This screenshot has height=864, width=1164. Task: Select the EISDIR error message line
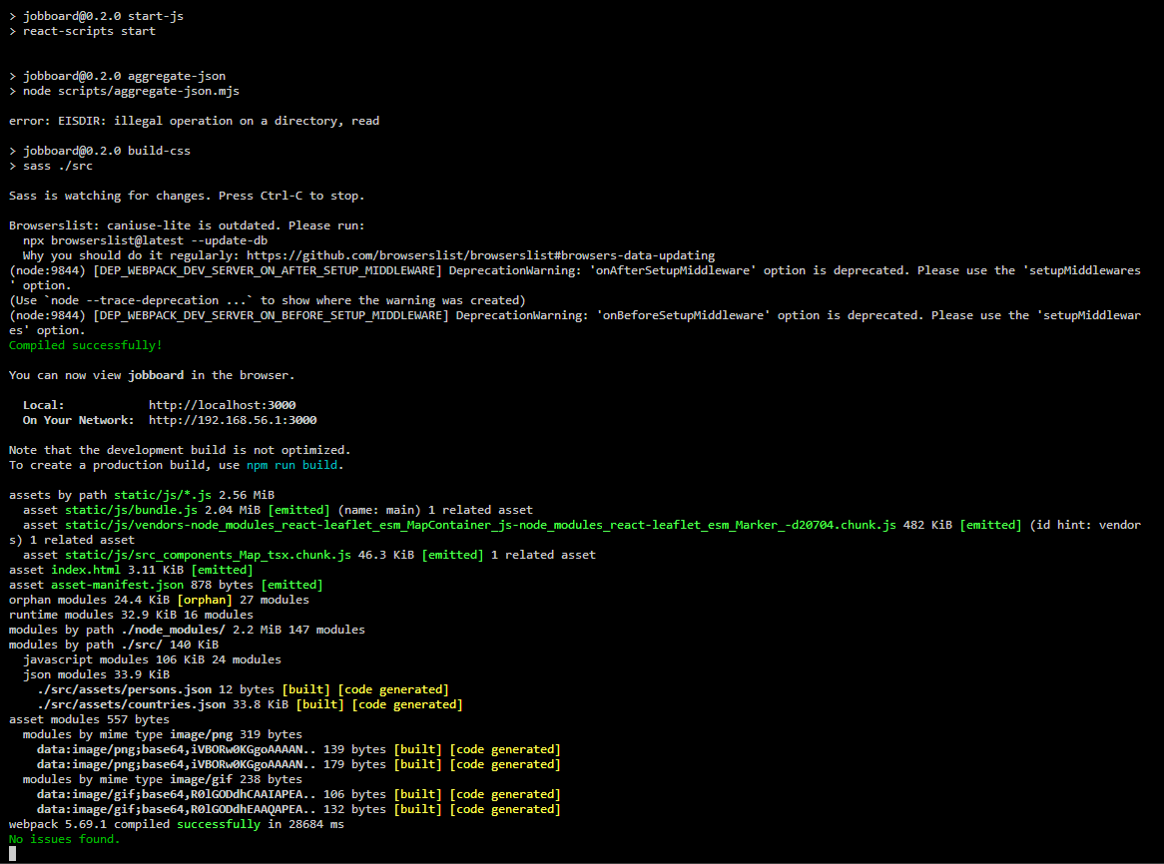pyautogui.click(x=192, y=120)
